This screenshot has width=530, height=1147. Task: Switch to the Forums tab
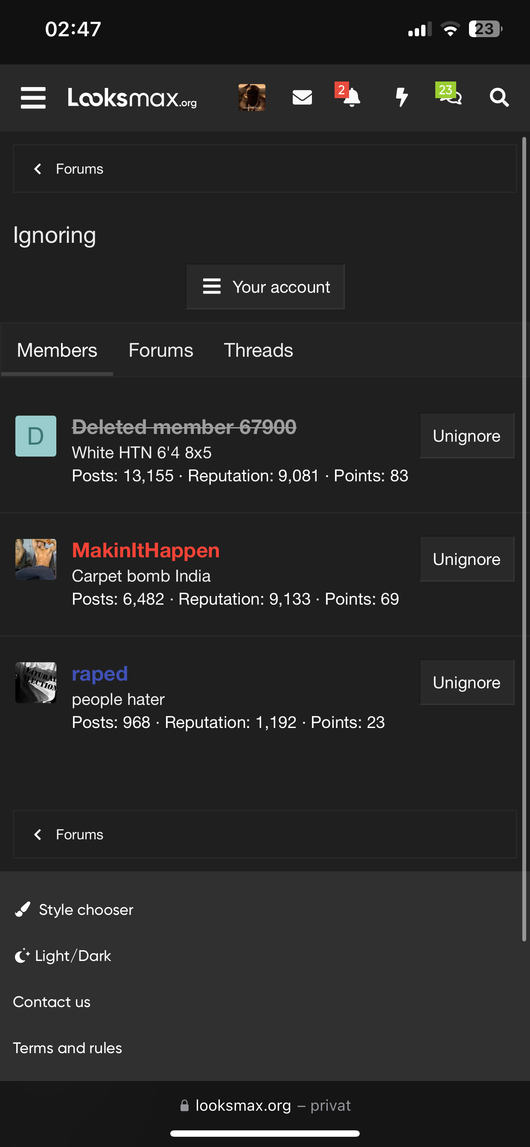coord(161,350)
